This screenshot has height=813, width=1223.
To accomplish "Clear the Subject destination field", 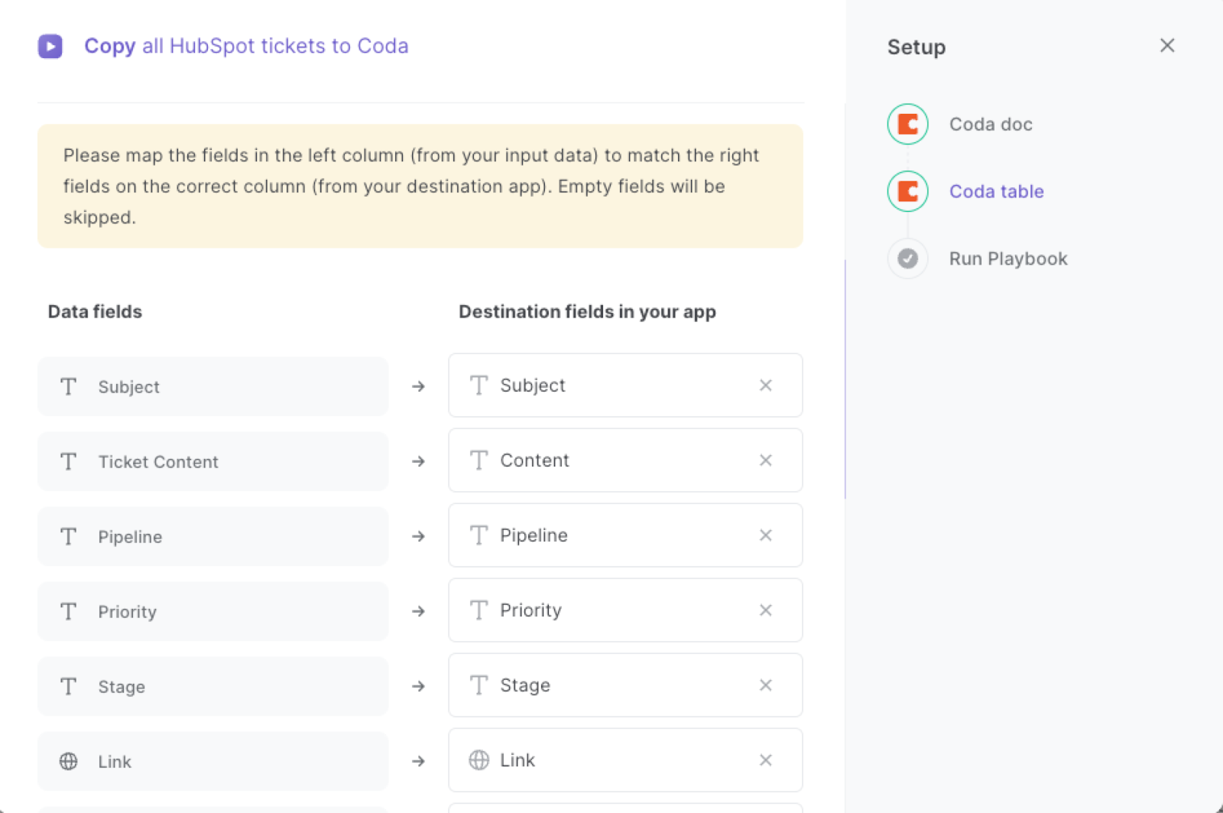I will coord(765,385).
